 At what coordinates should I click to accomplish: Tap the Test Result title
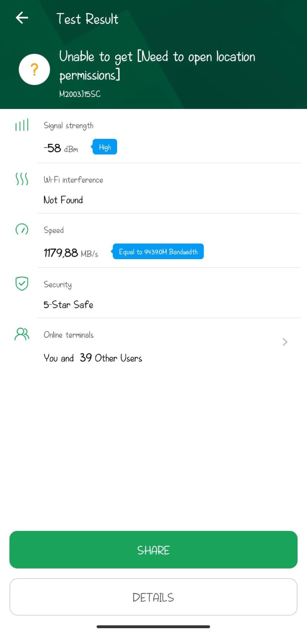tap(87, 19)
